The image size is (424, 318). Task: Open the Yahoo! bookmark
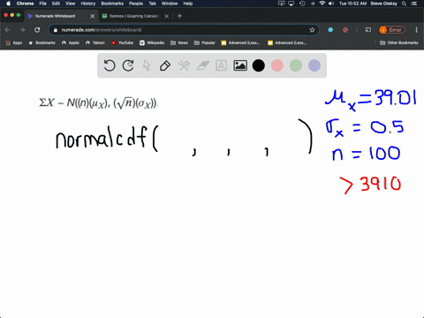(95, 42)
